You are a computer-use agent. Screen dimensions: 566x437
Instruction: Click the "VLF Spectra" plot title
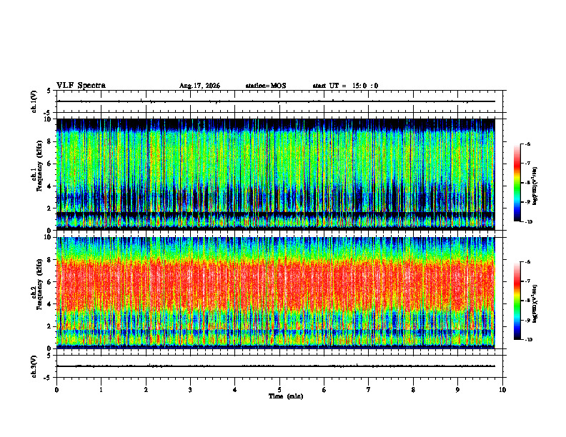[x=81, y=86]
